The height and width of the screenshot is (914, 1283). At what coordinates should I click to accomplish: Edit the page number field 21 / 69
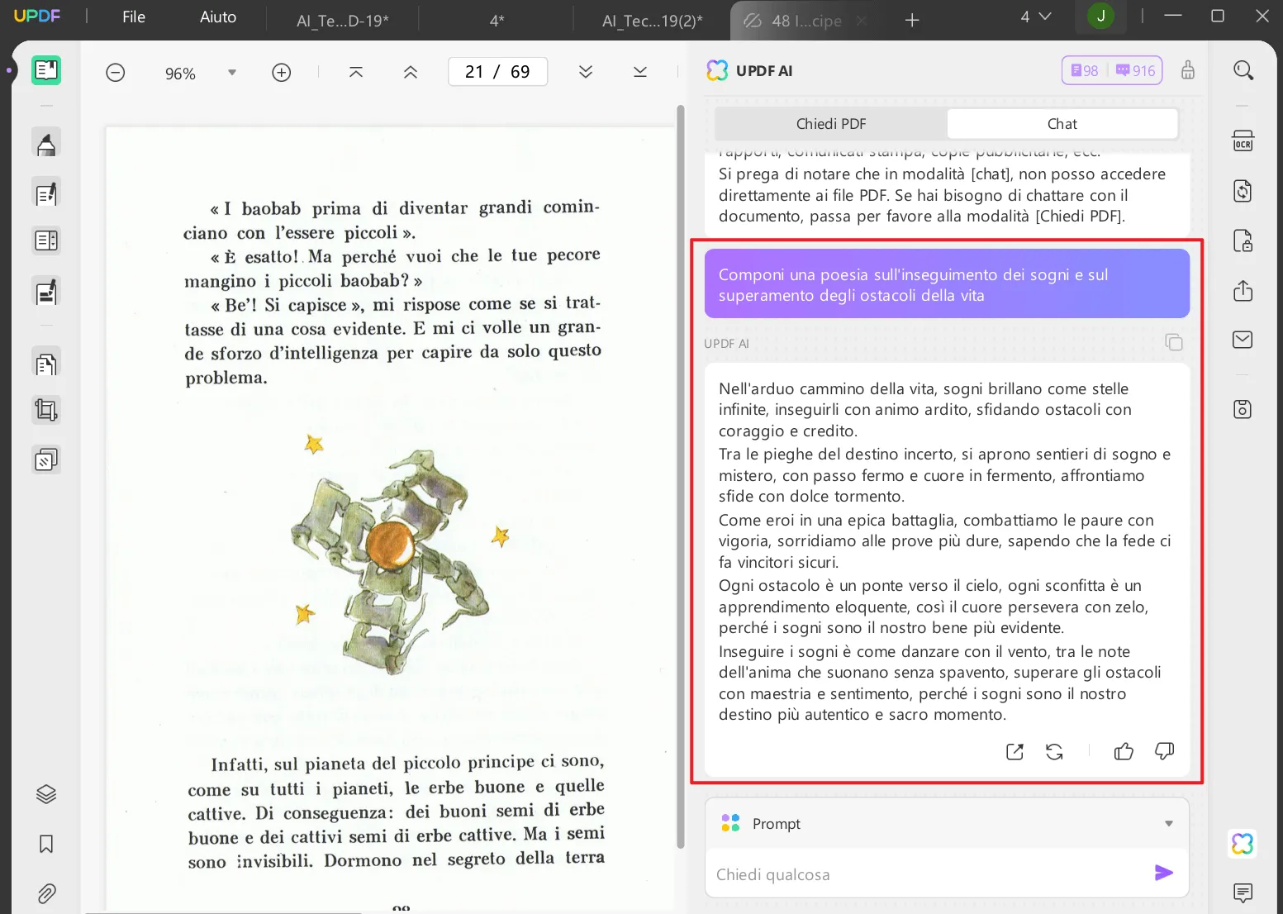(x=497, y=72)
